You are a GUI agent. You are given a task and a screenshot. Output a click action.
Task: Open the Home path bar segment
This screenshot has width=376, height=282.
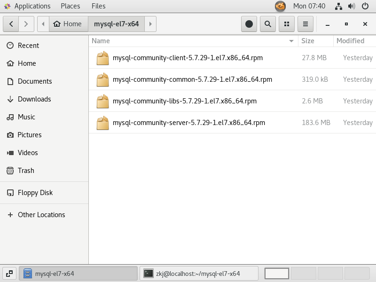point(69,24)
